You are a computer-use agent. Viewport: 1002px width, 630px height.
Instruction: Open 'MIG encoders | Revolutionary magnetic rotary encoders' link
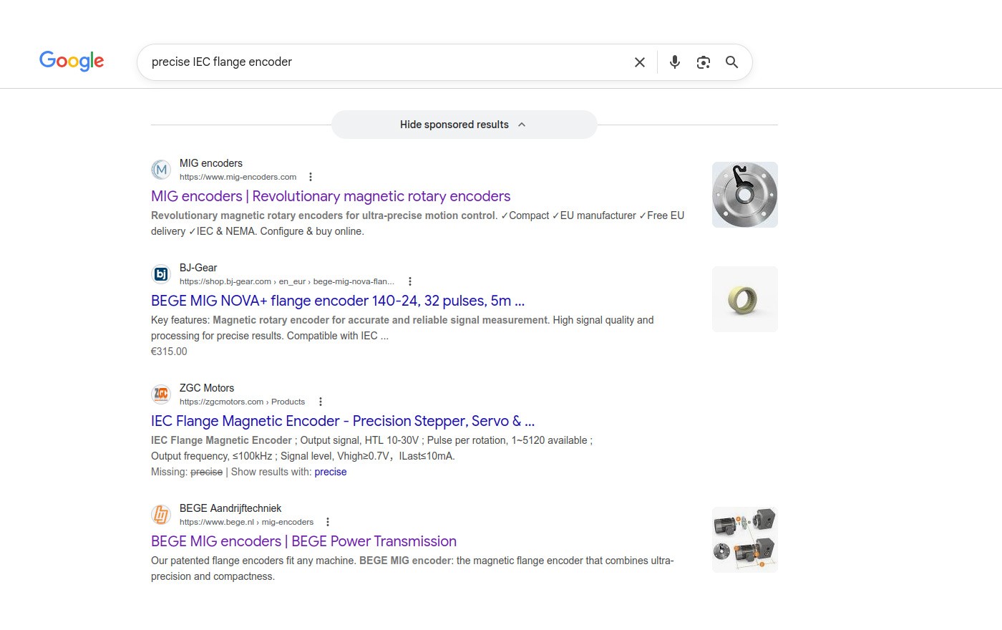331,196
